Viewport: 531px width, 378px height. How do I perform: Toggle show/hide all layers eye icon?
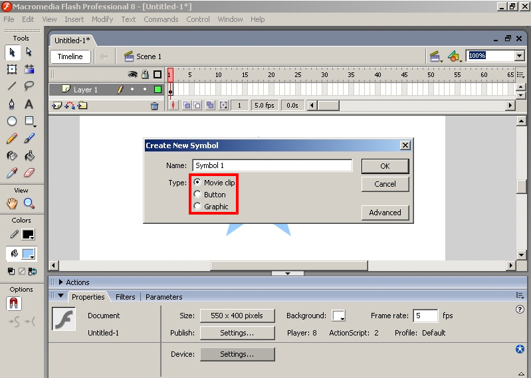pos(132,74)
